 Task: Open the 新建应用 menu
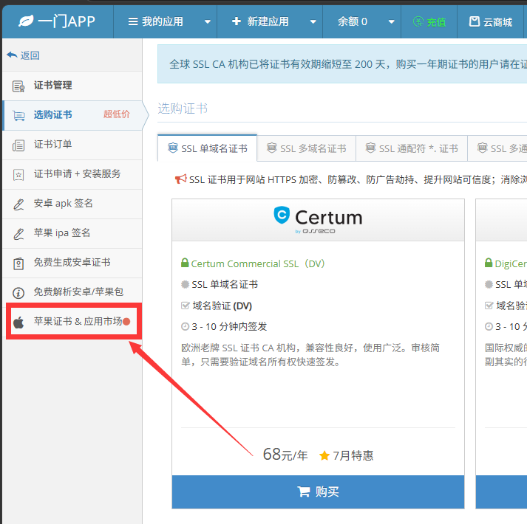click(270, 21)
